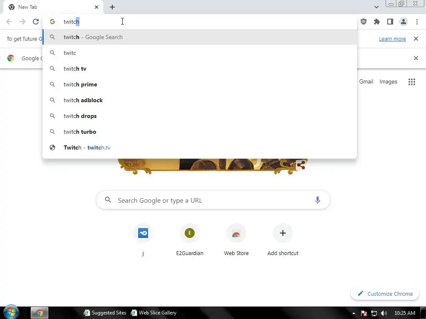Click the Chrome taskbar button
The height and width of the screenshot is (319, 426).
(40, 313)
